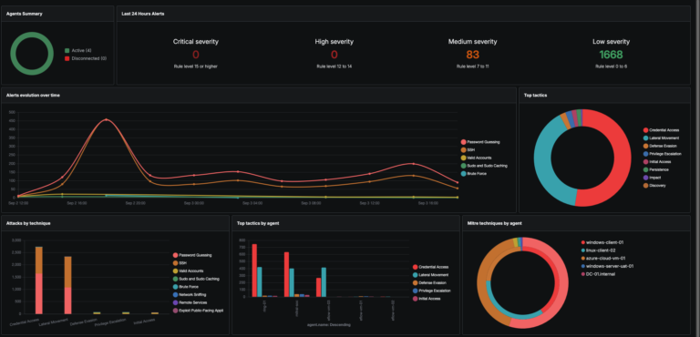
Task: Select the teal Lateral Movement donut segment in Top tactics
Action: pyautogui.click(x=543, y=163)
